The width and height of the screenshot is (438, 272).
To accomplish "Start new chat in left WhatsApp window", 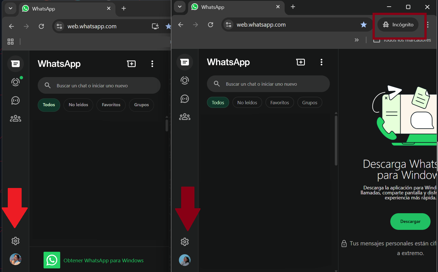I will coord(131,64).
